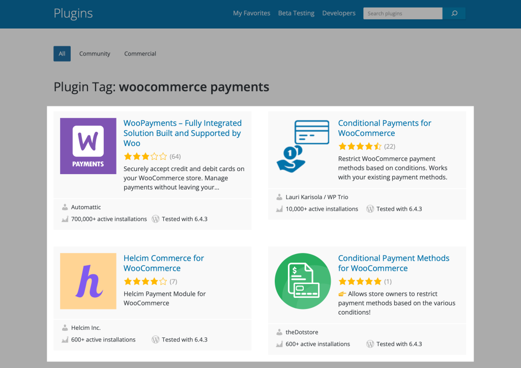Click the Helcim Commerce 'h' logo
Screen dimensions: 521x368
pos(88,281)
